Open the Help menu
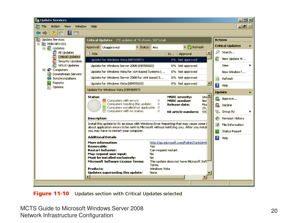298x223 pixels. [x=94, y=26]
